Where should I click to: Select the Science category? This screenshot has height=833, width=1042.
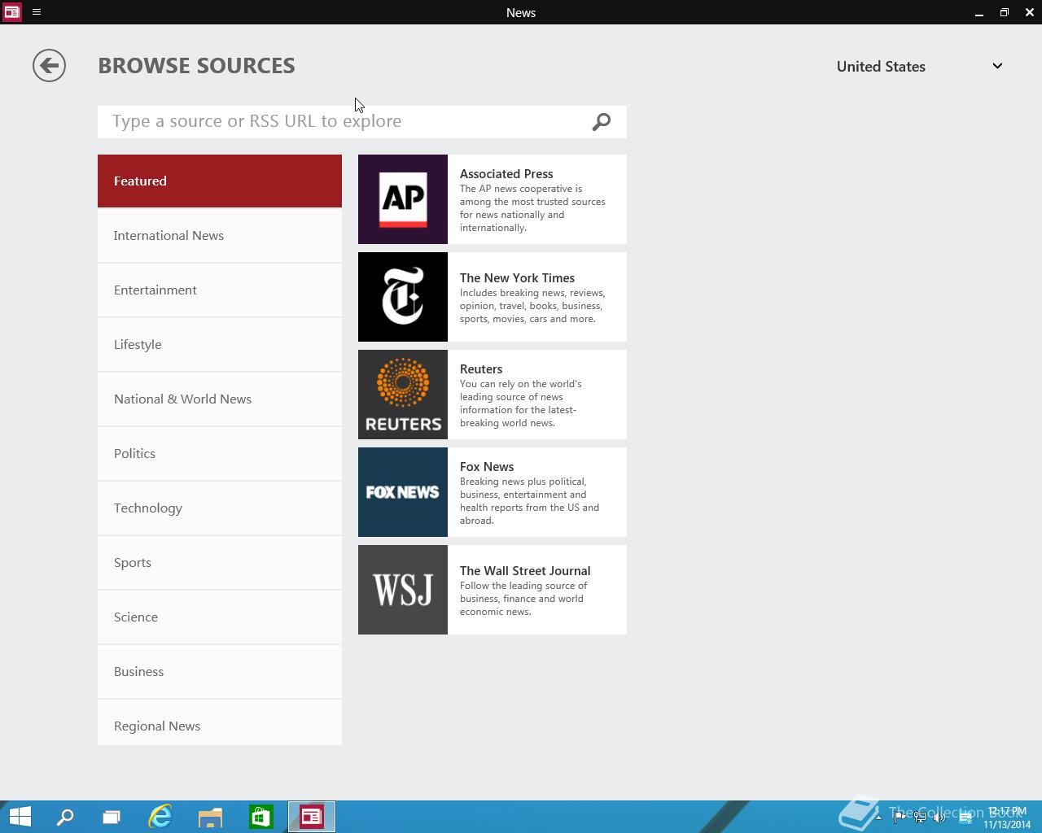point(220,617)
